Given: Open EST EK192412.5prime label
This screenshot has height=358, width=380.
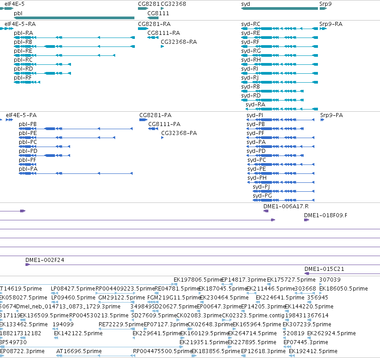Looking at the screenshot, I should [313, 351].
